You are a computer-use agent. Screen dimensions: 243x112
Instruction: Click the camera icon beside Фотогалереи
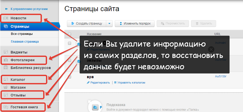coord(6,60)
